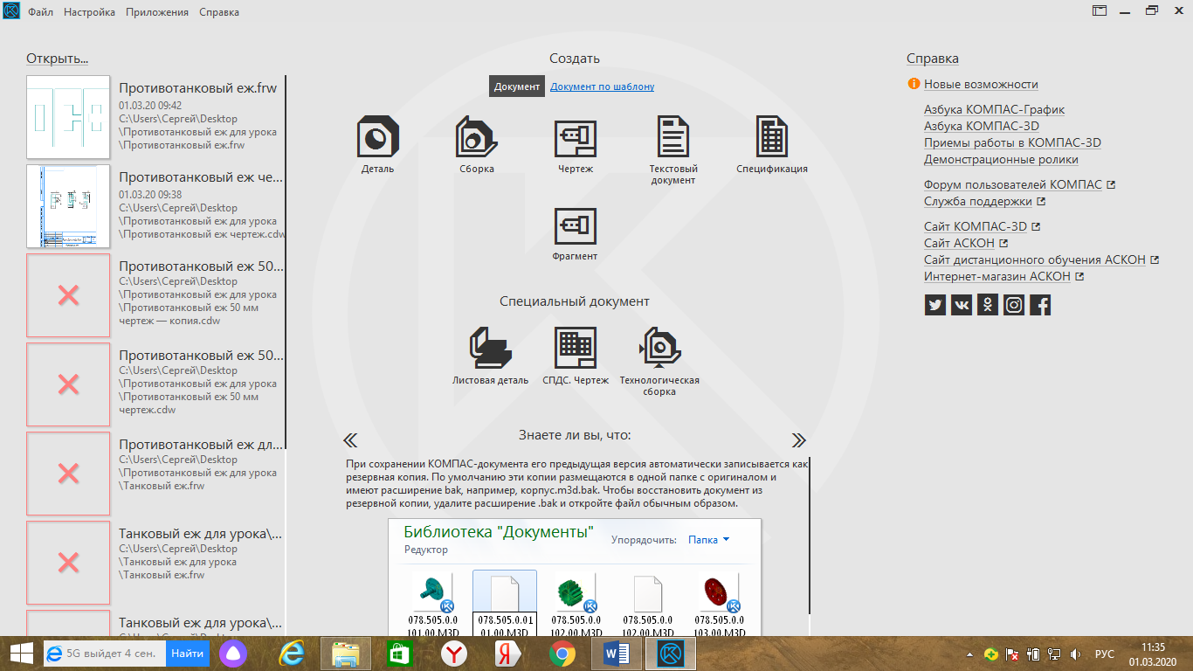Screen dimensions: 1193x671
Task: Show previous tip with left chevrons
Action: click(350, 440)
